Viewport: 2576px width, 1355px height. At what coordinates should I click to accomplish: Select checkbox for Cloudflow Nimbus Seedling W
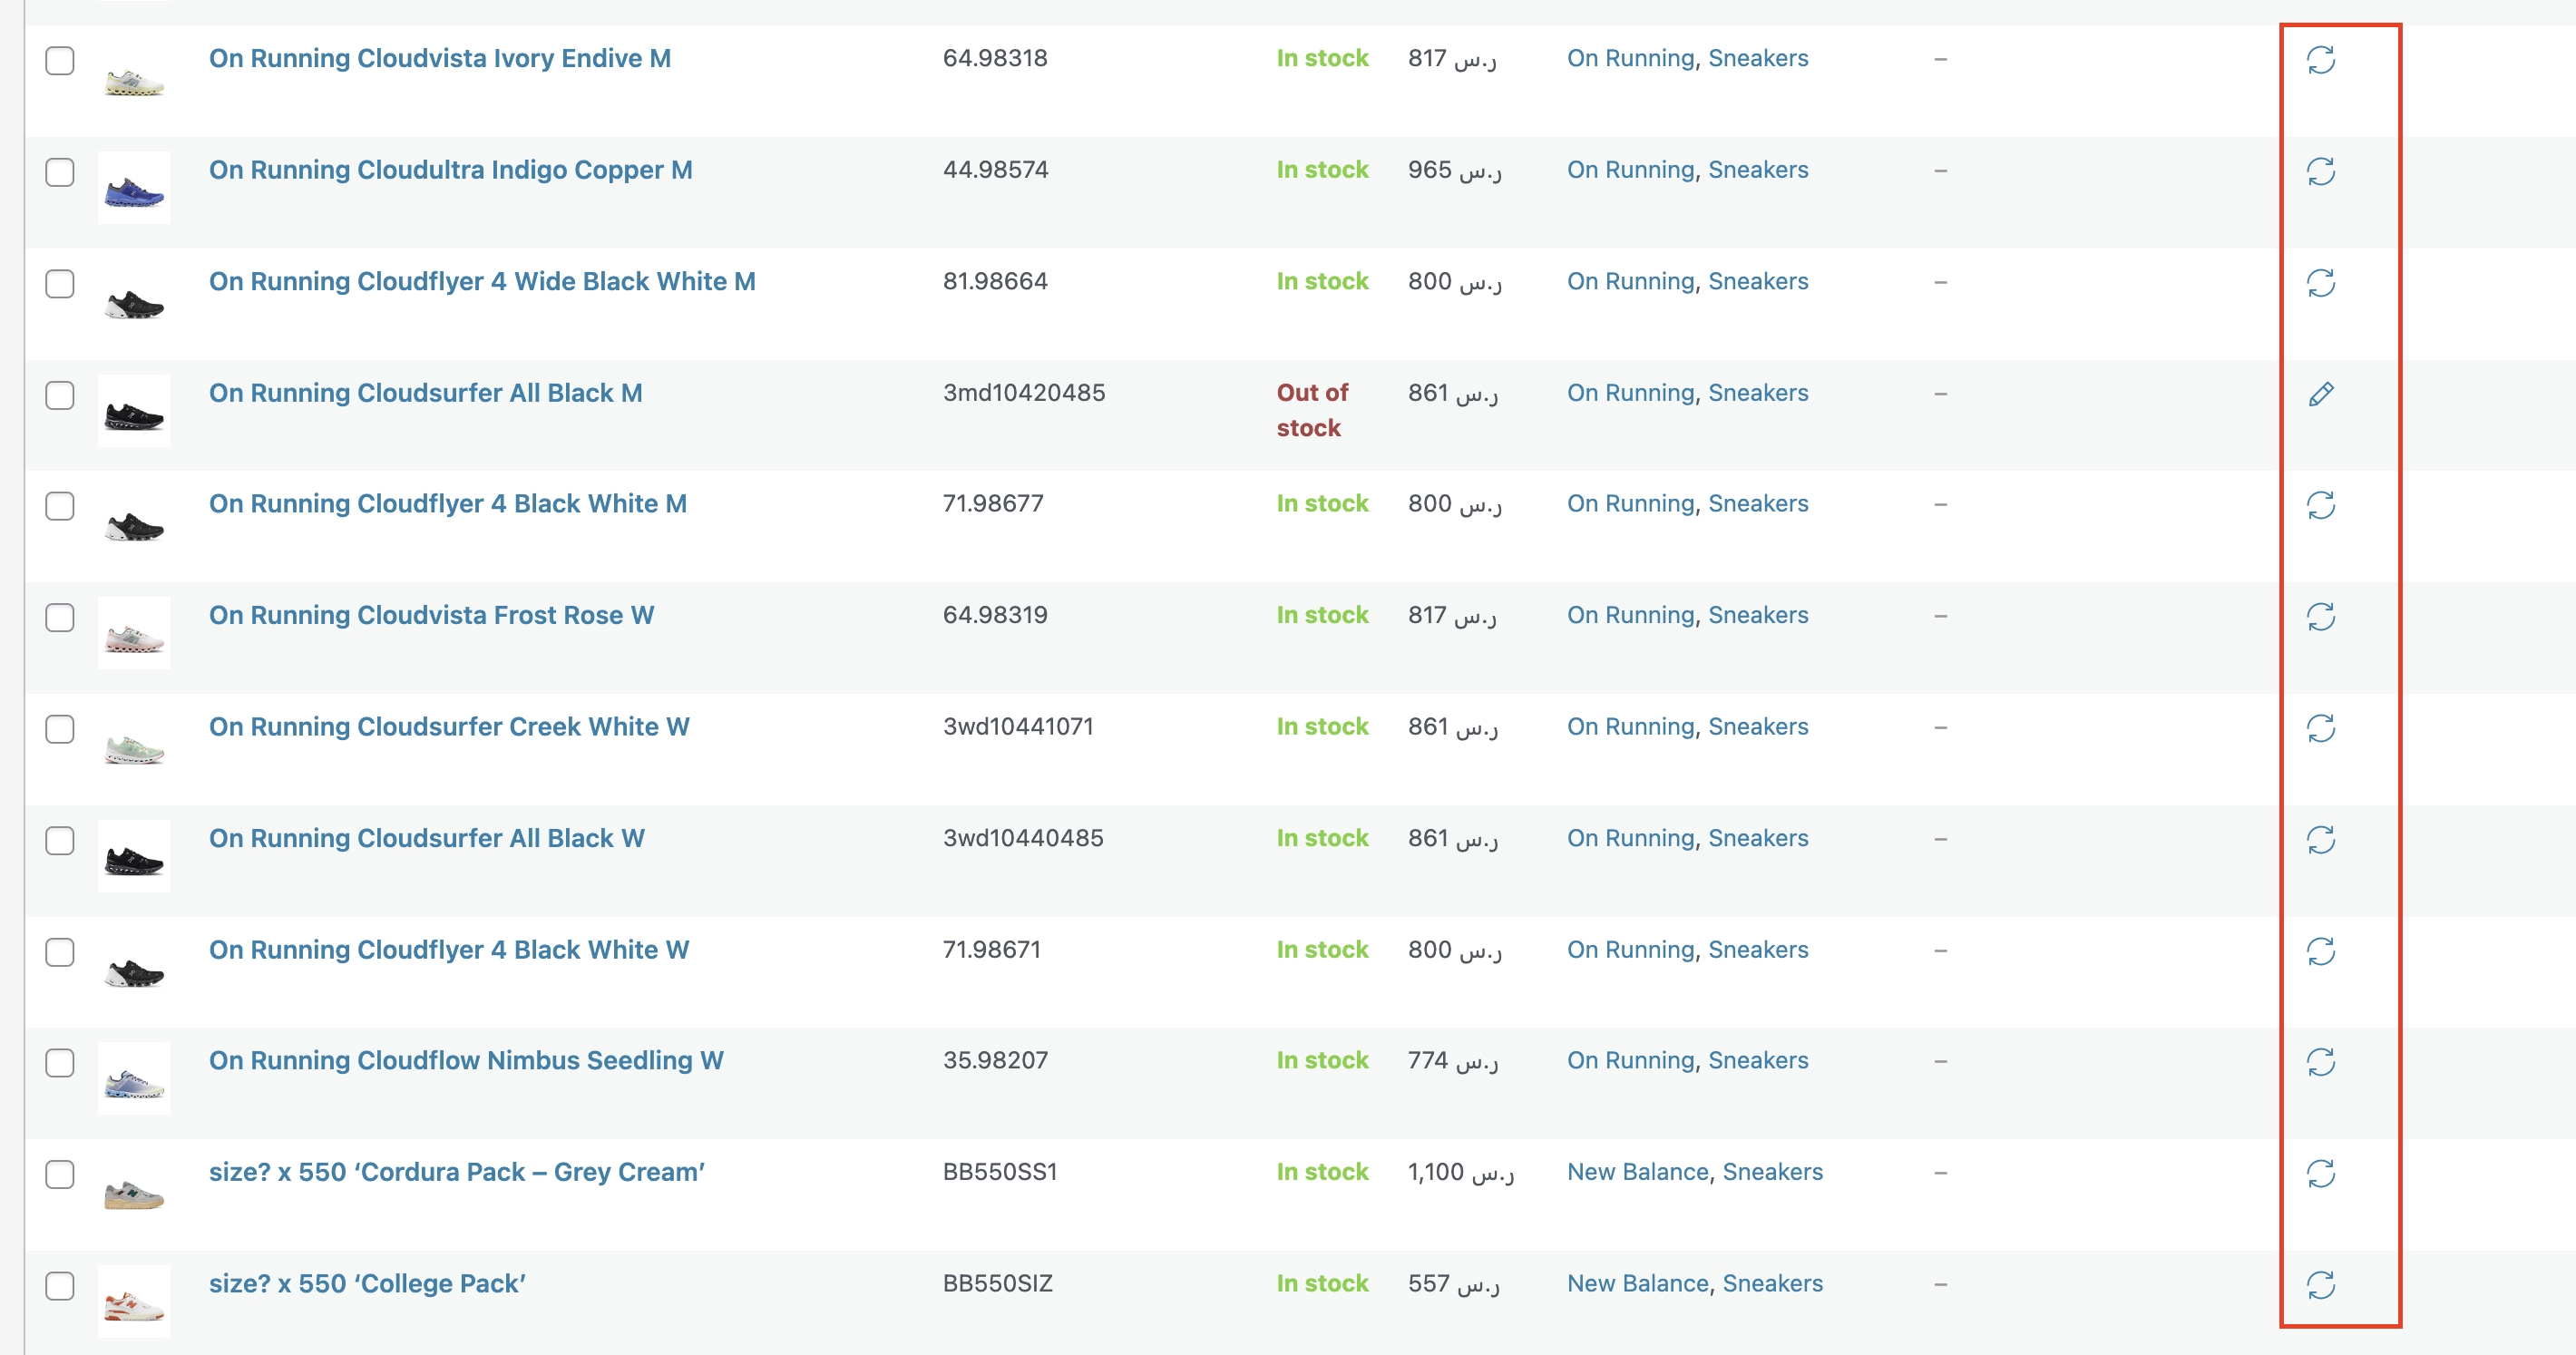[60, 1062]
